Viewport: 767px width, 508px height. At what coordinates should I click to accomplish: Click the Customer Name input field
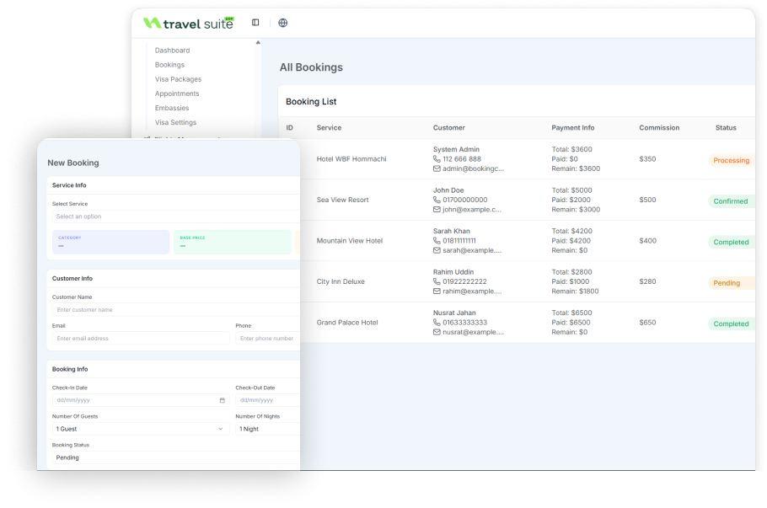[x=176, y=309]
